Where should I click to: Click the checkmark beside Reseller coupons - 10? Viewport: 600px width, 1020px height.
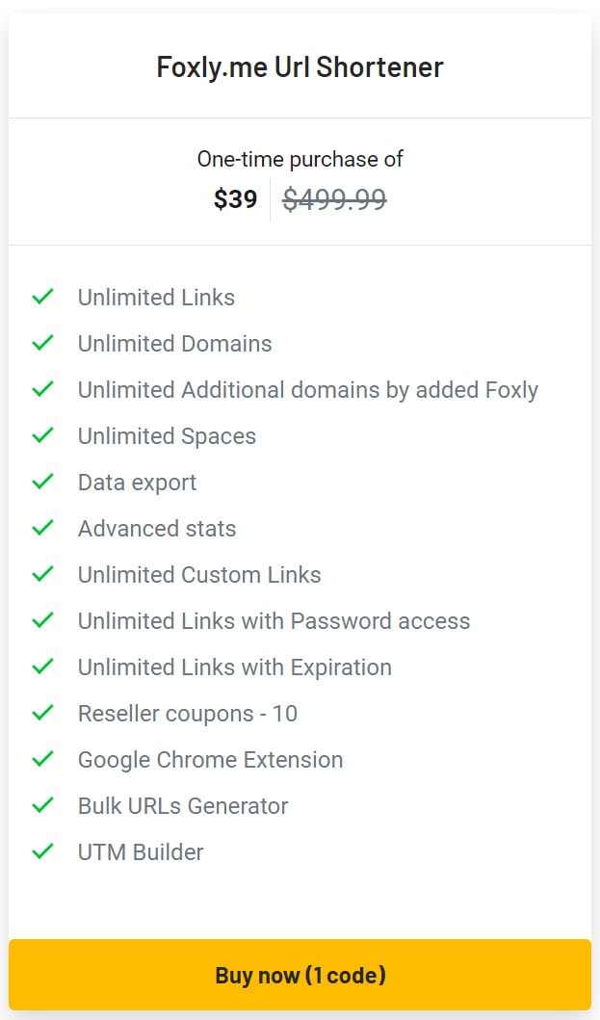pos(42,713)
